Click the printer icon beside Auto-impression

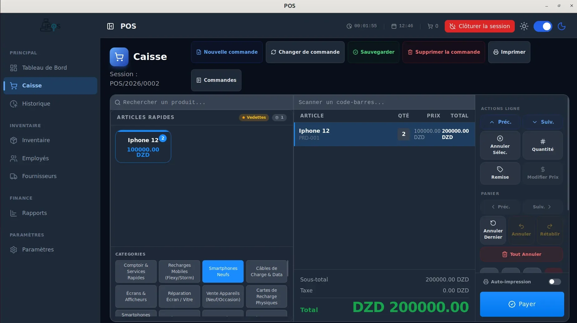tap(486, 282)
